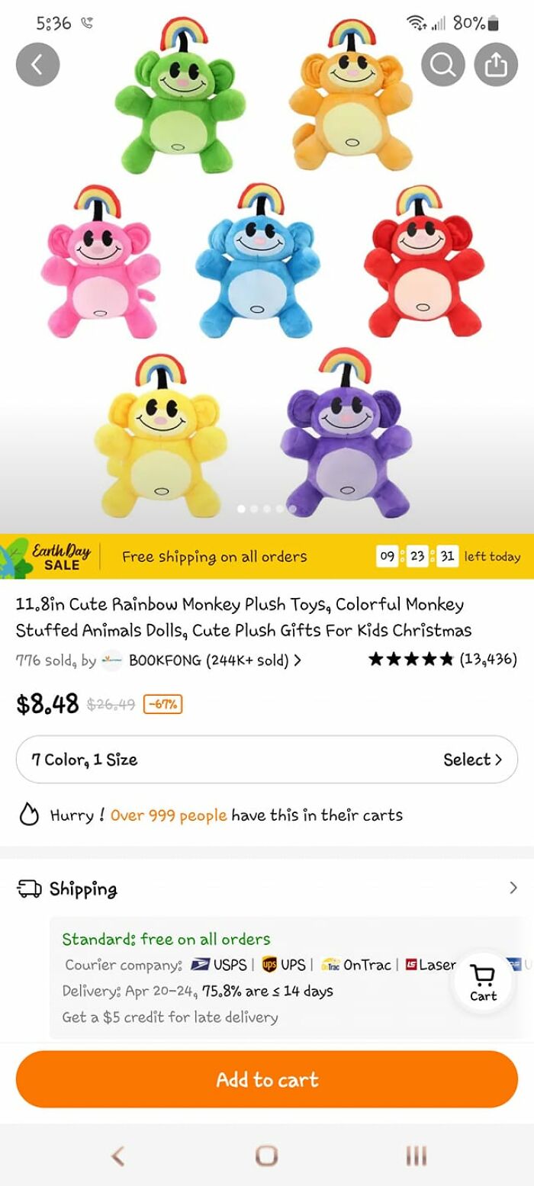Tap the second carousel pagination dot
The height and width of the screenshot is (1186, 534).
[x=253, y=507]
